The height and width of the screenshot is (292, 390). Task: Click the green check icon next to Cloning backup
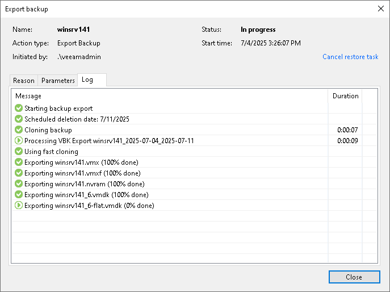(x=19, y=130)
